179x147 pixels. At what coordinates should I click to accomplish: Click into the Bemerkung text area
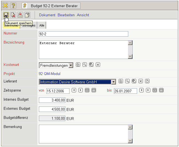click(83, 134)
